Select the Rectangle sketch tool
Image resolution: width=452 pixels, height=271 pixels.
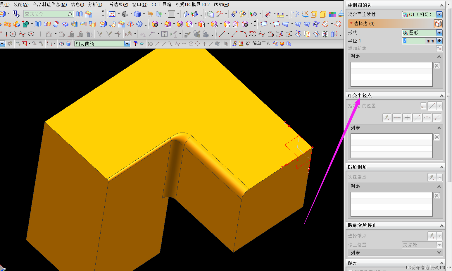[4, 34]
